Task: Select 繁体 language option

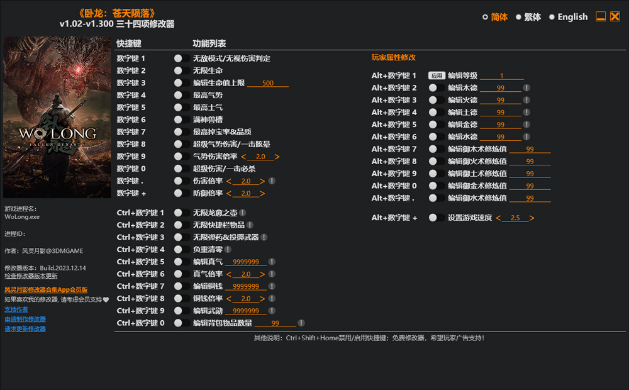Action: point(528,17)
